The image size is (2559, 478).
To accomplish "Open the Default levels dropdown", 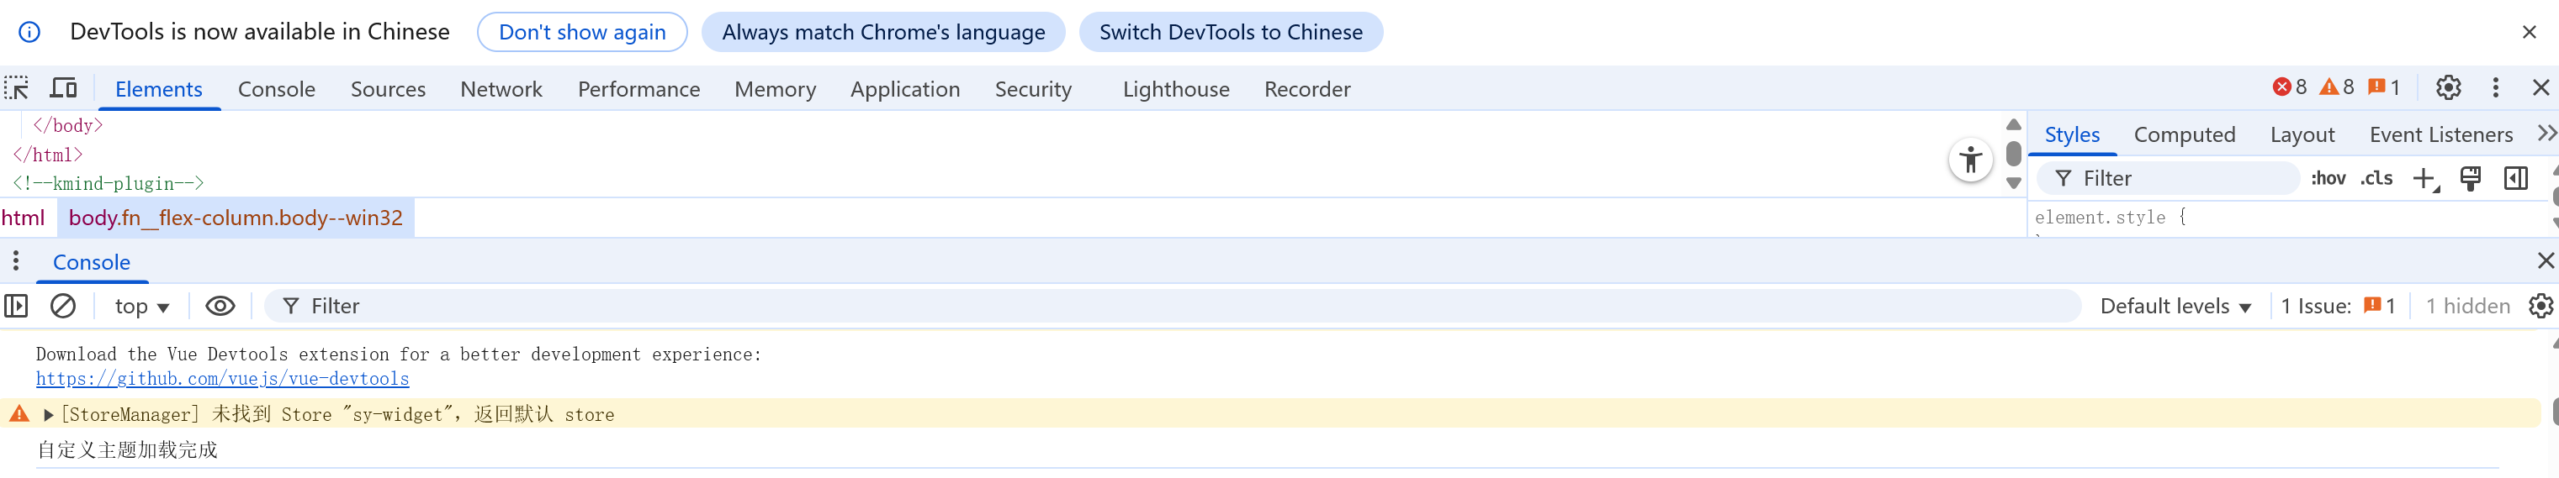I will coord(2175,307).
